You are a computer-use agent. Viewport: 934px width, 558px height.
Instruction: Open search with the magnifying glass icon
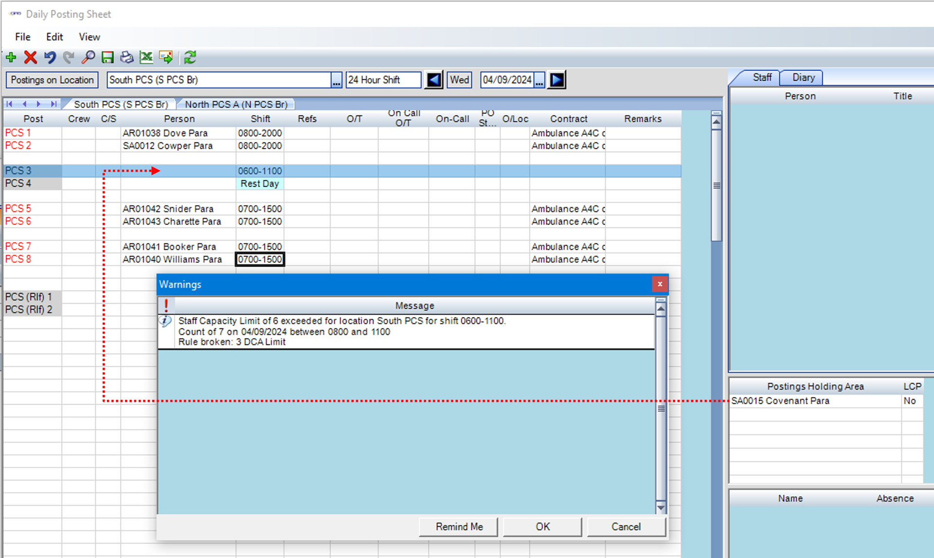click(x=88, y=57)
